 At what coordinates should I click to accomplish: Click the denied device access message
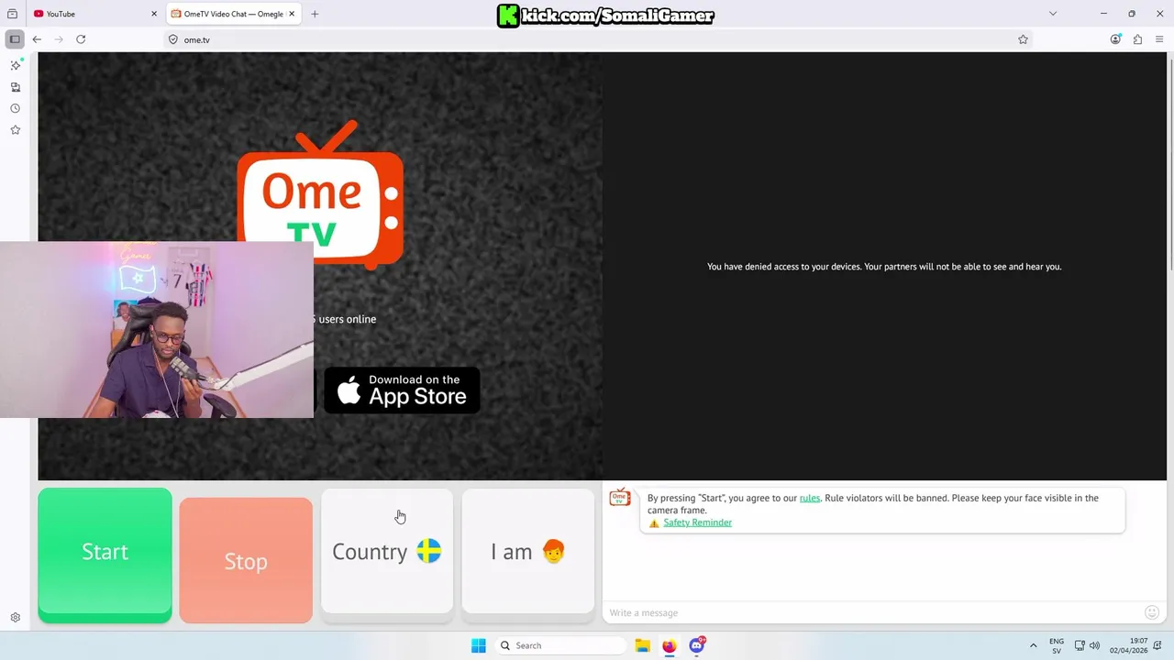click(884, 267)
